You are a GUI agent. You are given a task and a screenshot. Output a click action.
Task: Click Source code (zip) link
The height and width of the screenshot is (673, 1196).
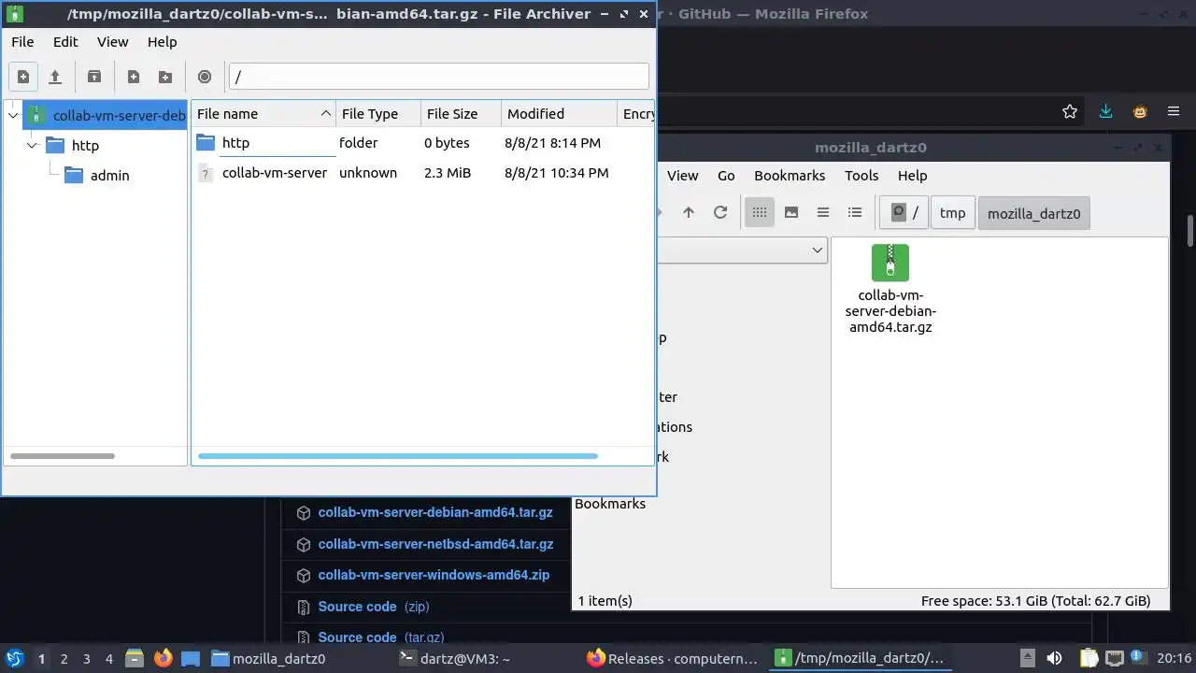[x=373, y=607]
